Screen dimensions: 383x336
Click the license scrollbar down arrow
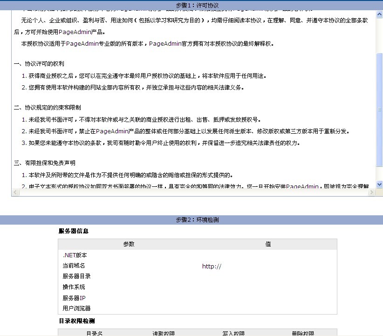(379, 184)
